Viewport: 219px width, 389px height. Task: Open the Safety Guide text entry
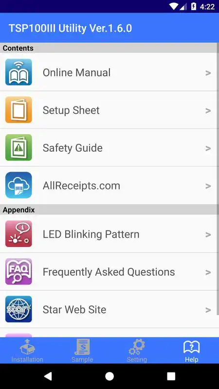pyautogui.click(x=73, y=148)
